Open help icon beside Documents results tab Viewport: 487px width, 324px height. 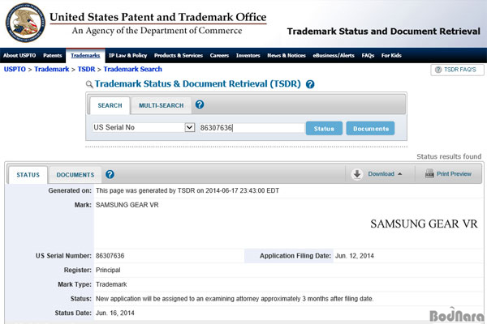click(110, 174)
